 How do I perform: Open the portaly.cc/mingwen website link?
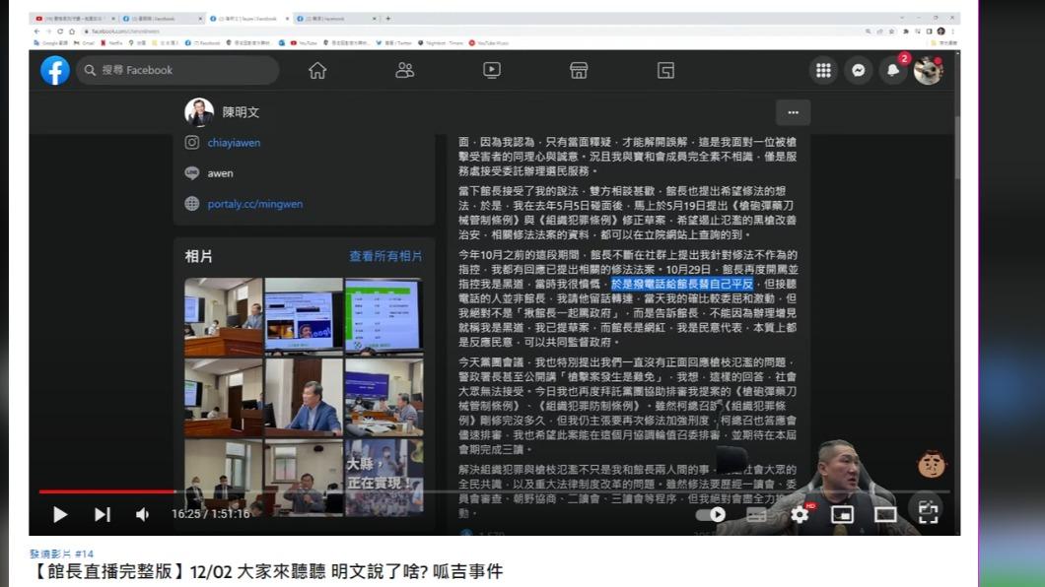pos(255,204)
